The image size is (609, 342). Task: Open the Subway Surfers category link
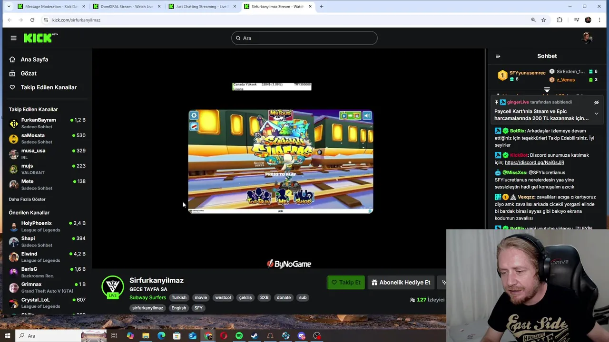(147, 298)
